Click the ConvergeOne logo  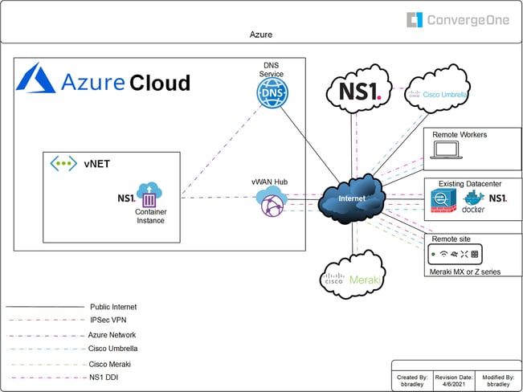[x=457, y=19]
